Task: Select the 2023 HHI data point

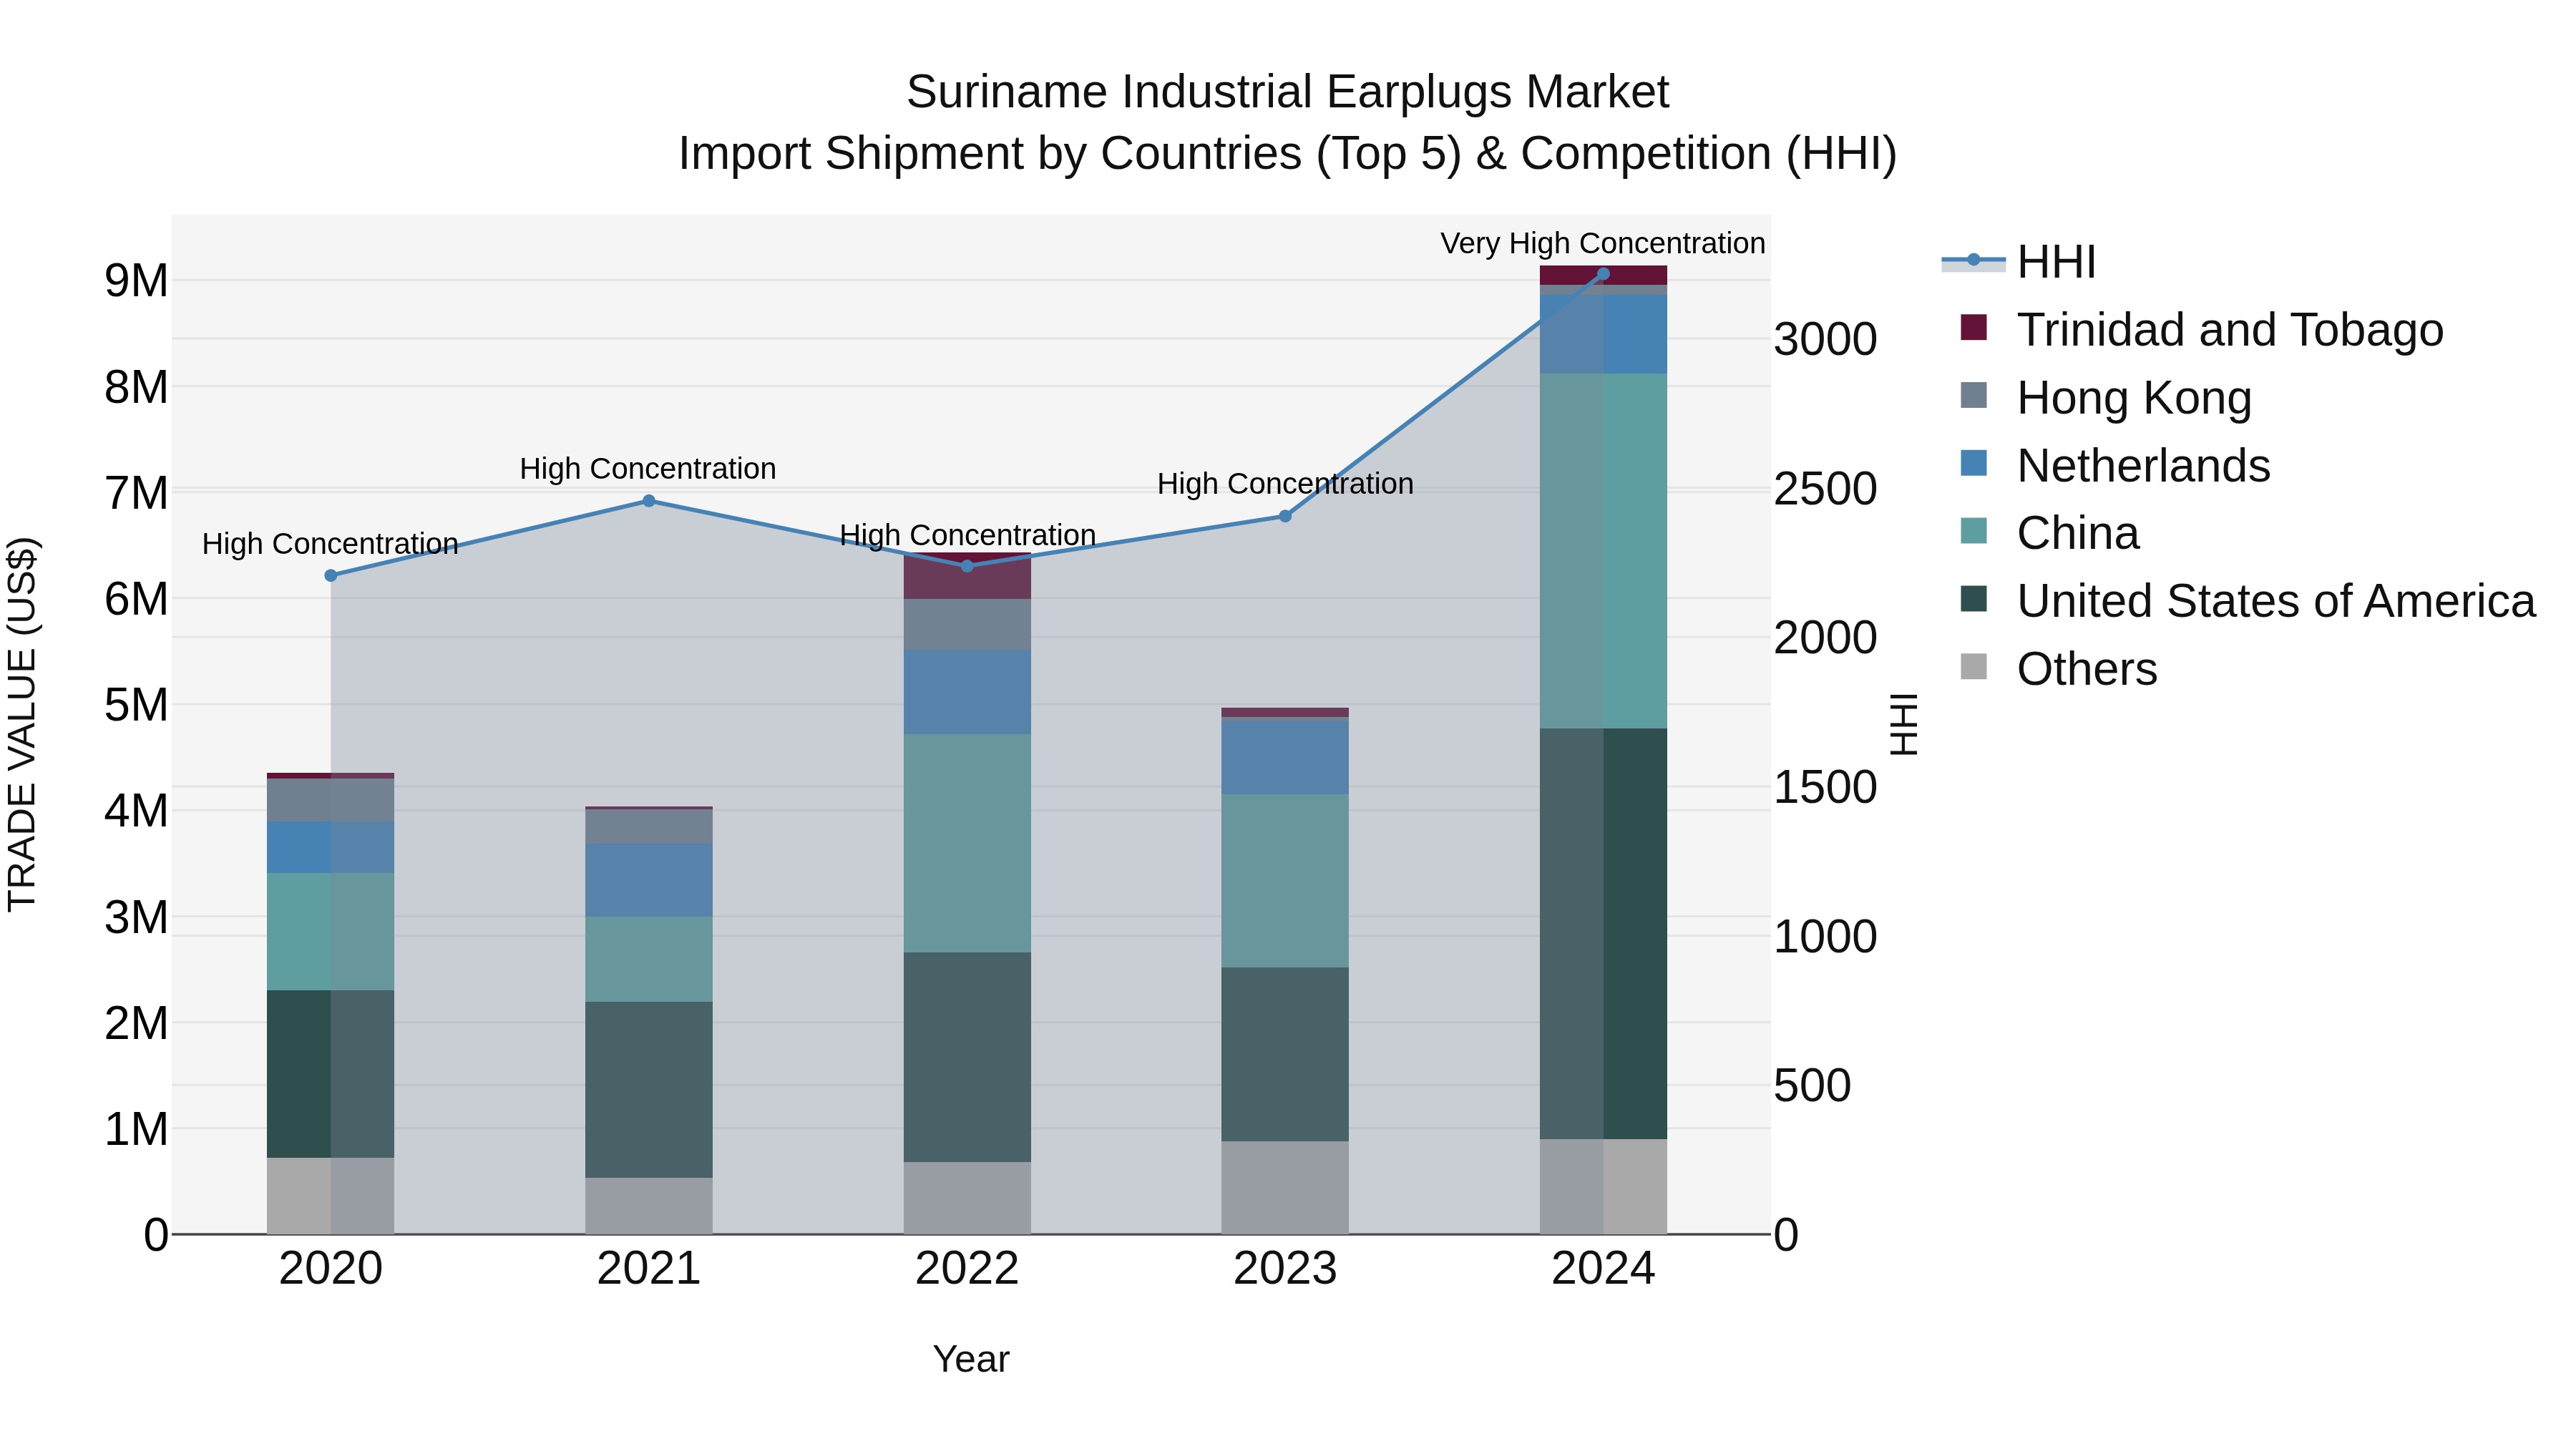Action: point(1285,516)
